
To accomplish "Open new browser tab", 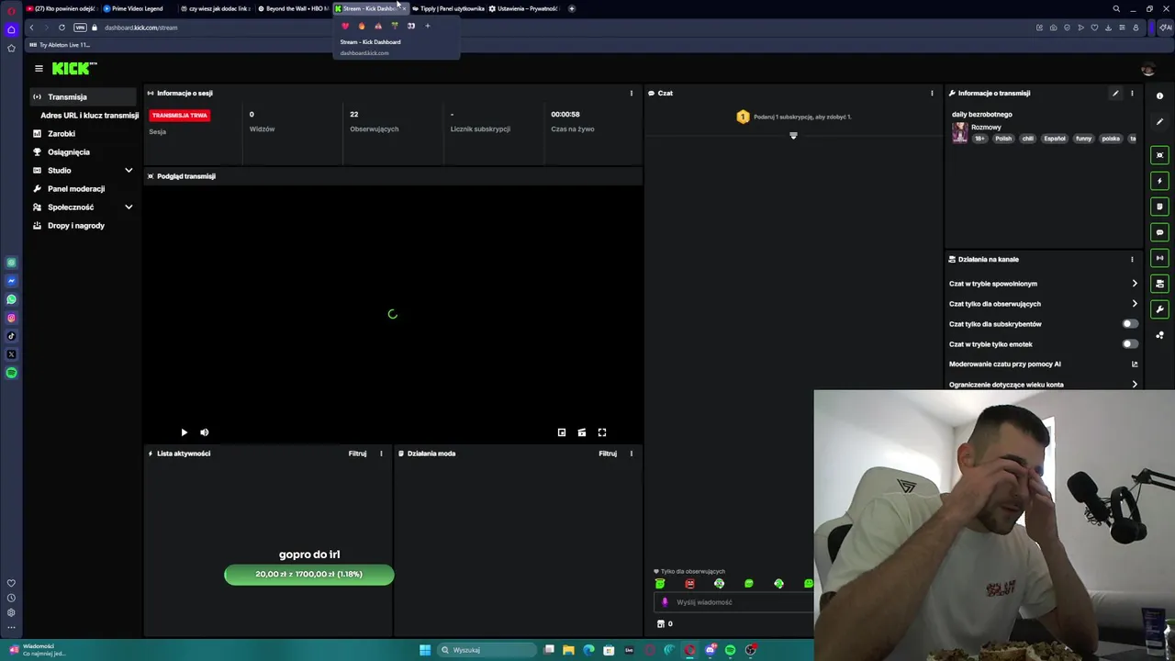I will (571, 8).
